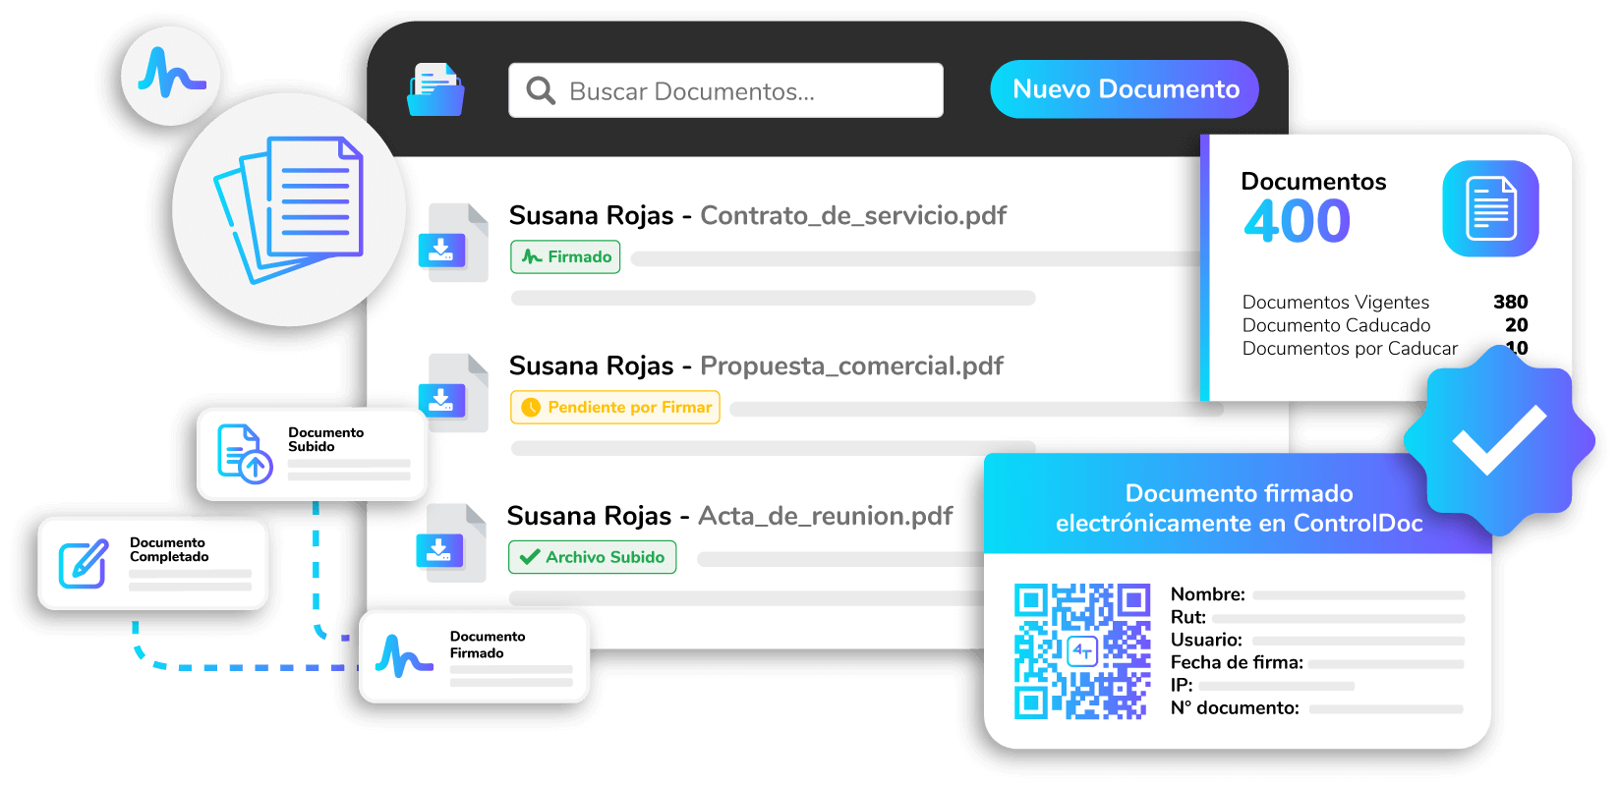The height and width of the screenshot is (786, 1619).
Task: Open the Susana Rojas Acta_de_reunion.pdf entry
Action: [729, 516]
